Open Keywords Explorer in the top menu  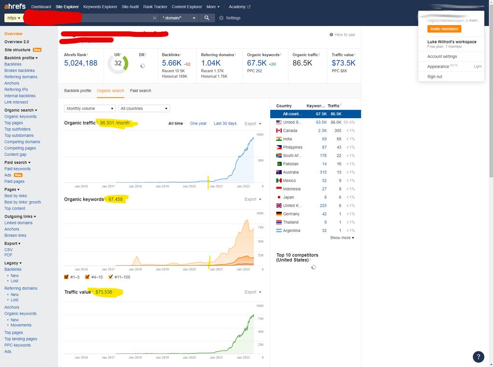click(100, 7)
